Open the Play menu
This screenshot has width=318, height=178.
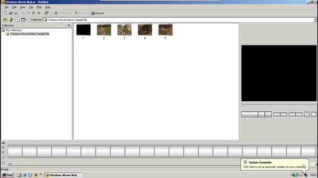(x=39, y=7)
